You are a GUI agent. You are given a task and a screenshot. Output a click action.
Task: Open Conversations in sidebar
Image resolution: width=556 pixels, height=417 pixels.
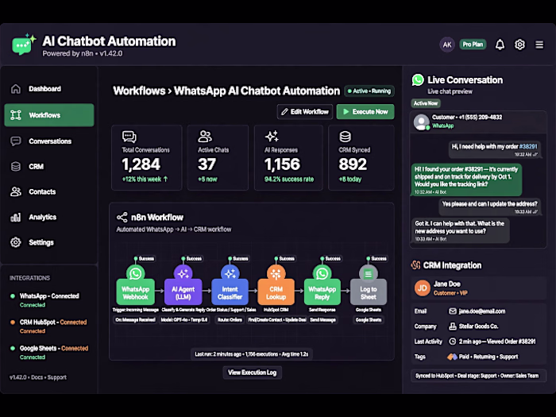pyautogui.click(x=49, y=141)
